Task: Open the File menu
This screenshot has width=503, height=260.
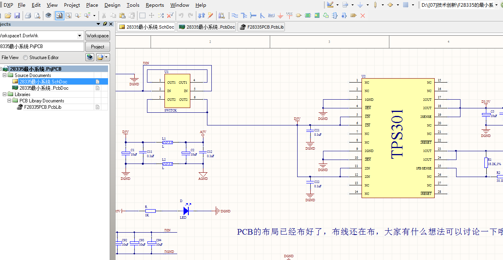Action: click(x=21, y=5)
